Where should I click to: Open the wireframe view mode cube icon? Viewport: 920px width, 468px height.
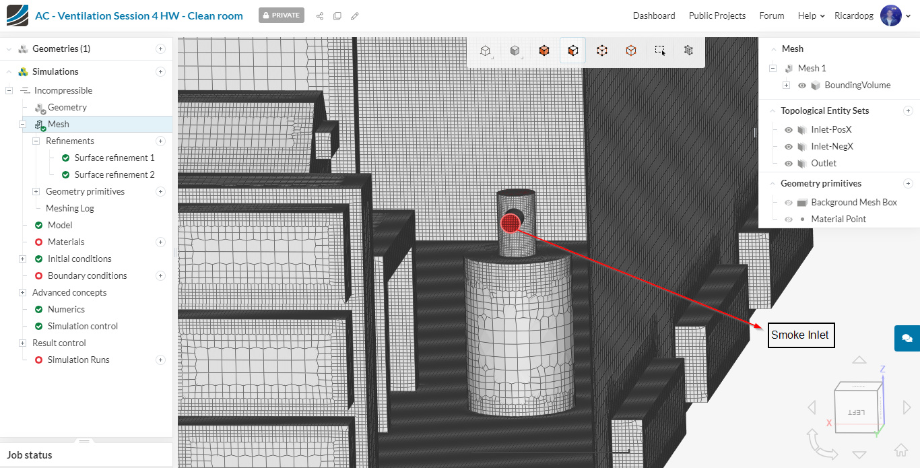coord(485,51)
